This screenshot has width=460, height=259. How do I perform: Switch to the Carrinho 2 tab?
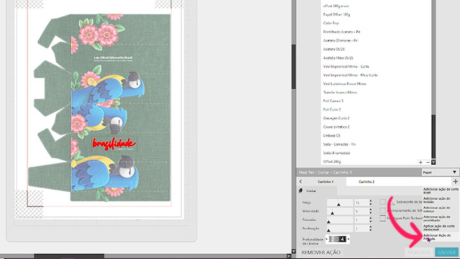click(366, 182)
